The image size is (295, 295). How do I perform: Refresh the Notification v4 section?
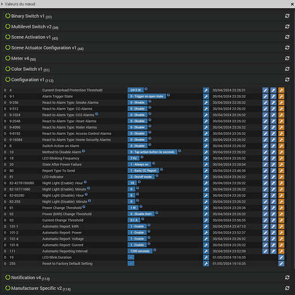tap(287, 277)
